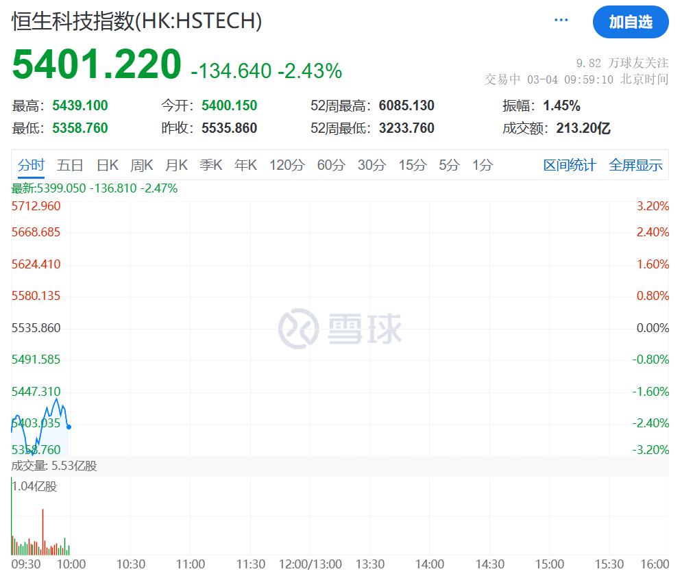
Task: Open the 30分 minute chart tab
Action: 372,165
